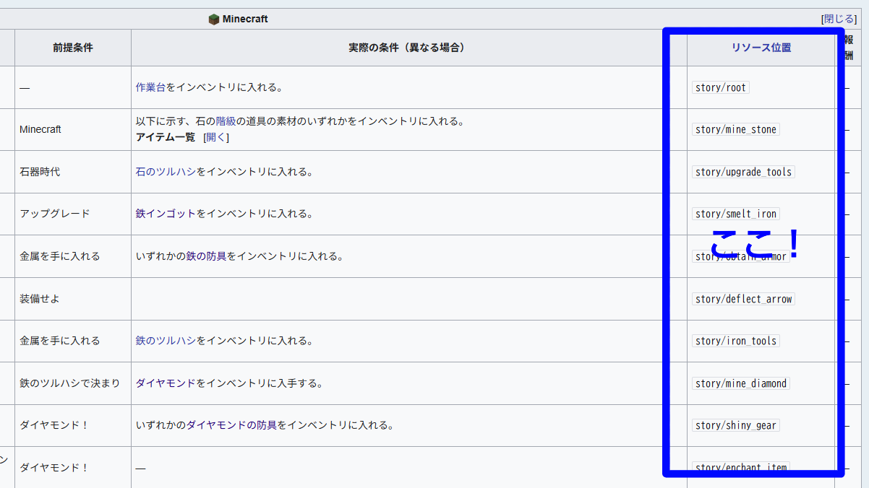Click the 鉄のツルハシ link in the conditions column
The image size is (869, 488).
[x=166, y=341]
